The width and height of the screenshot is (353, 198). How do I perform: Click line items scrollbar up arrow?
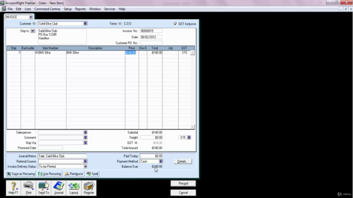(192, 53)
